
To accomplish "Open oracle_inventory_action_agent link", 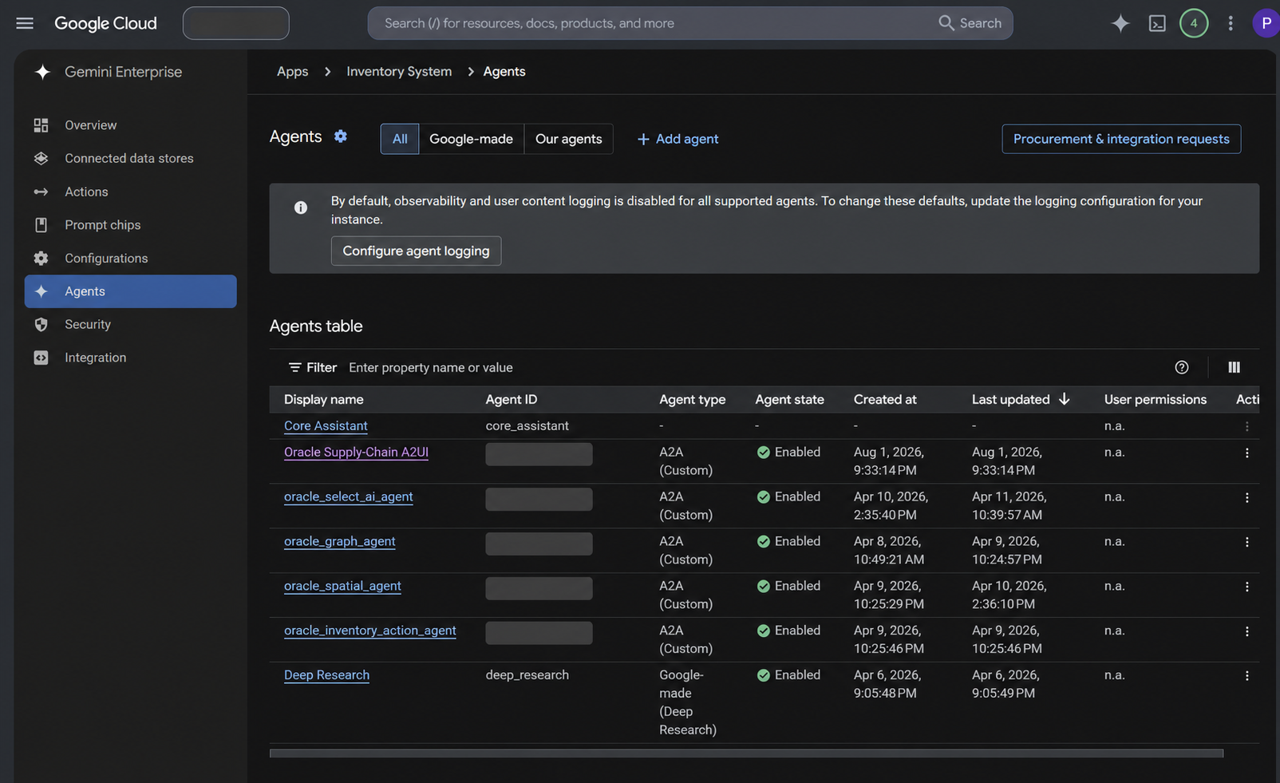I will coord(370,631).
